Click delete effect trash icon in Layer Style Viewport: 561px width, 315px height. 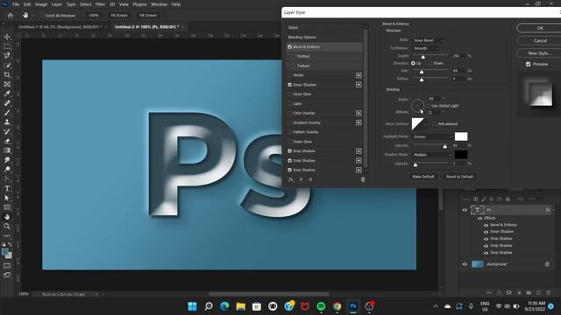coord(362,179)
